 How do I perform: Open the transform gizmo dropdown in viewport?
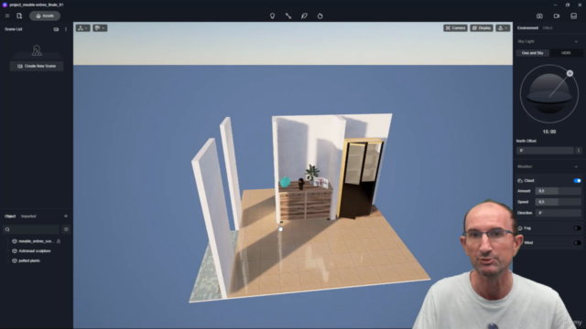click(x=83, y=28)
